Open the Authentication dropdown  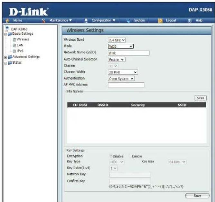click(x=121, y=78)
